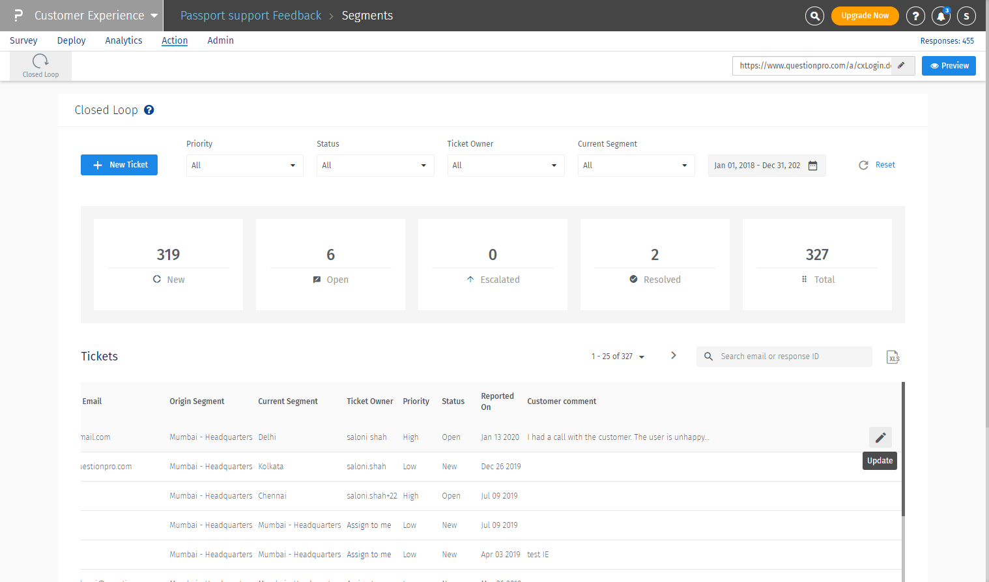
Task: Click the user profile avatar icon
Action: [966, 16]
